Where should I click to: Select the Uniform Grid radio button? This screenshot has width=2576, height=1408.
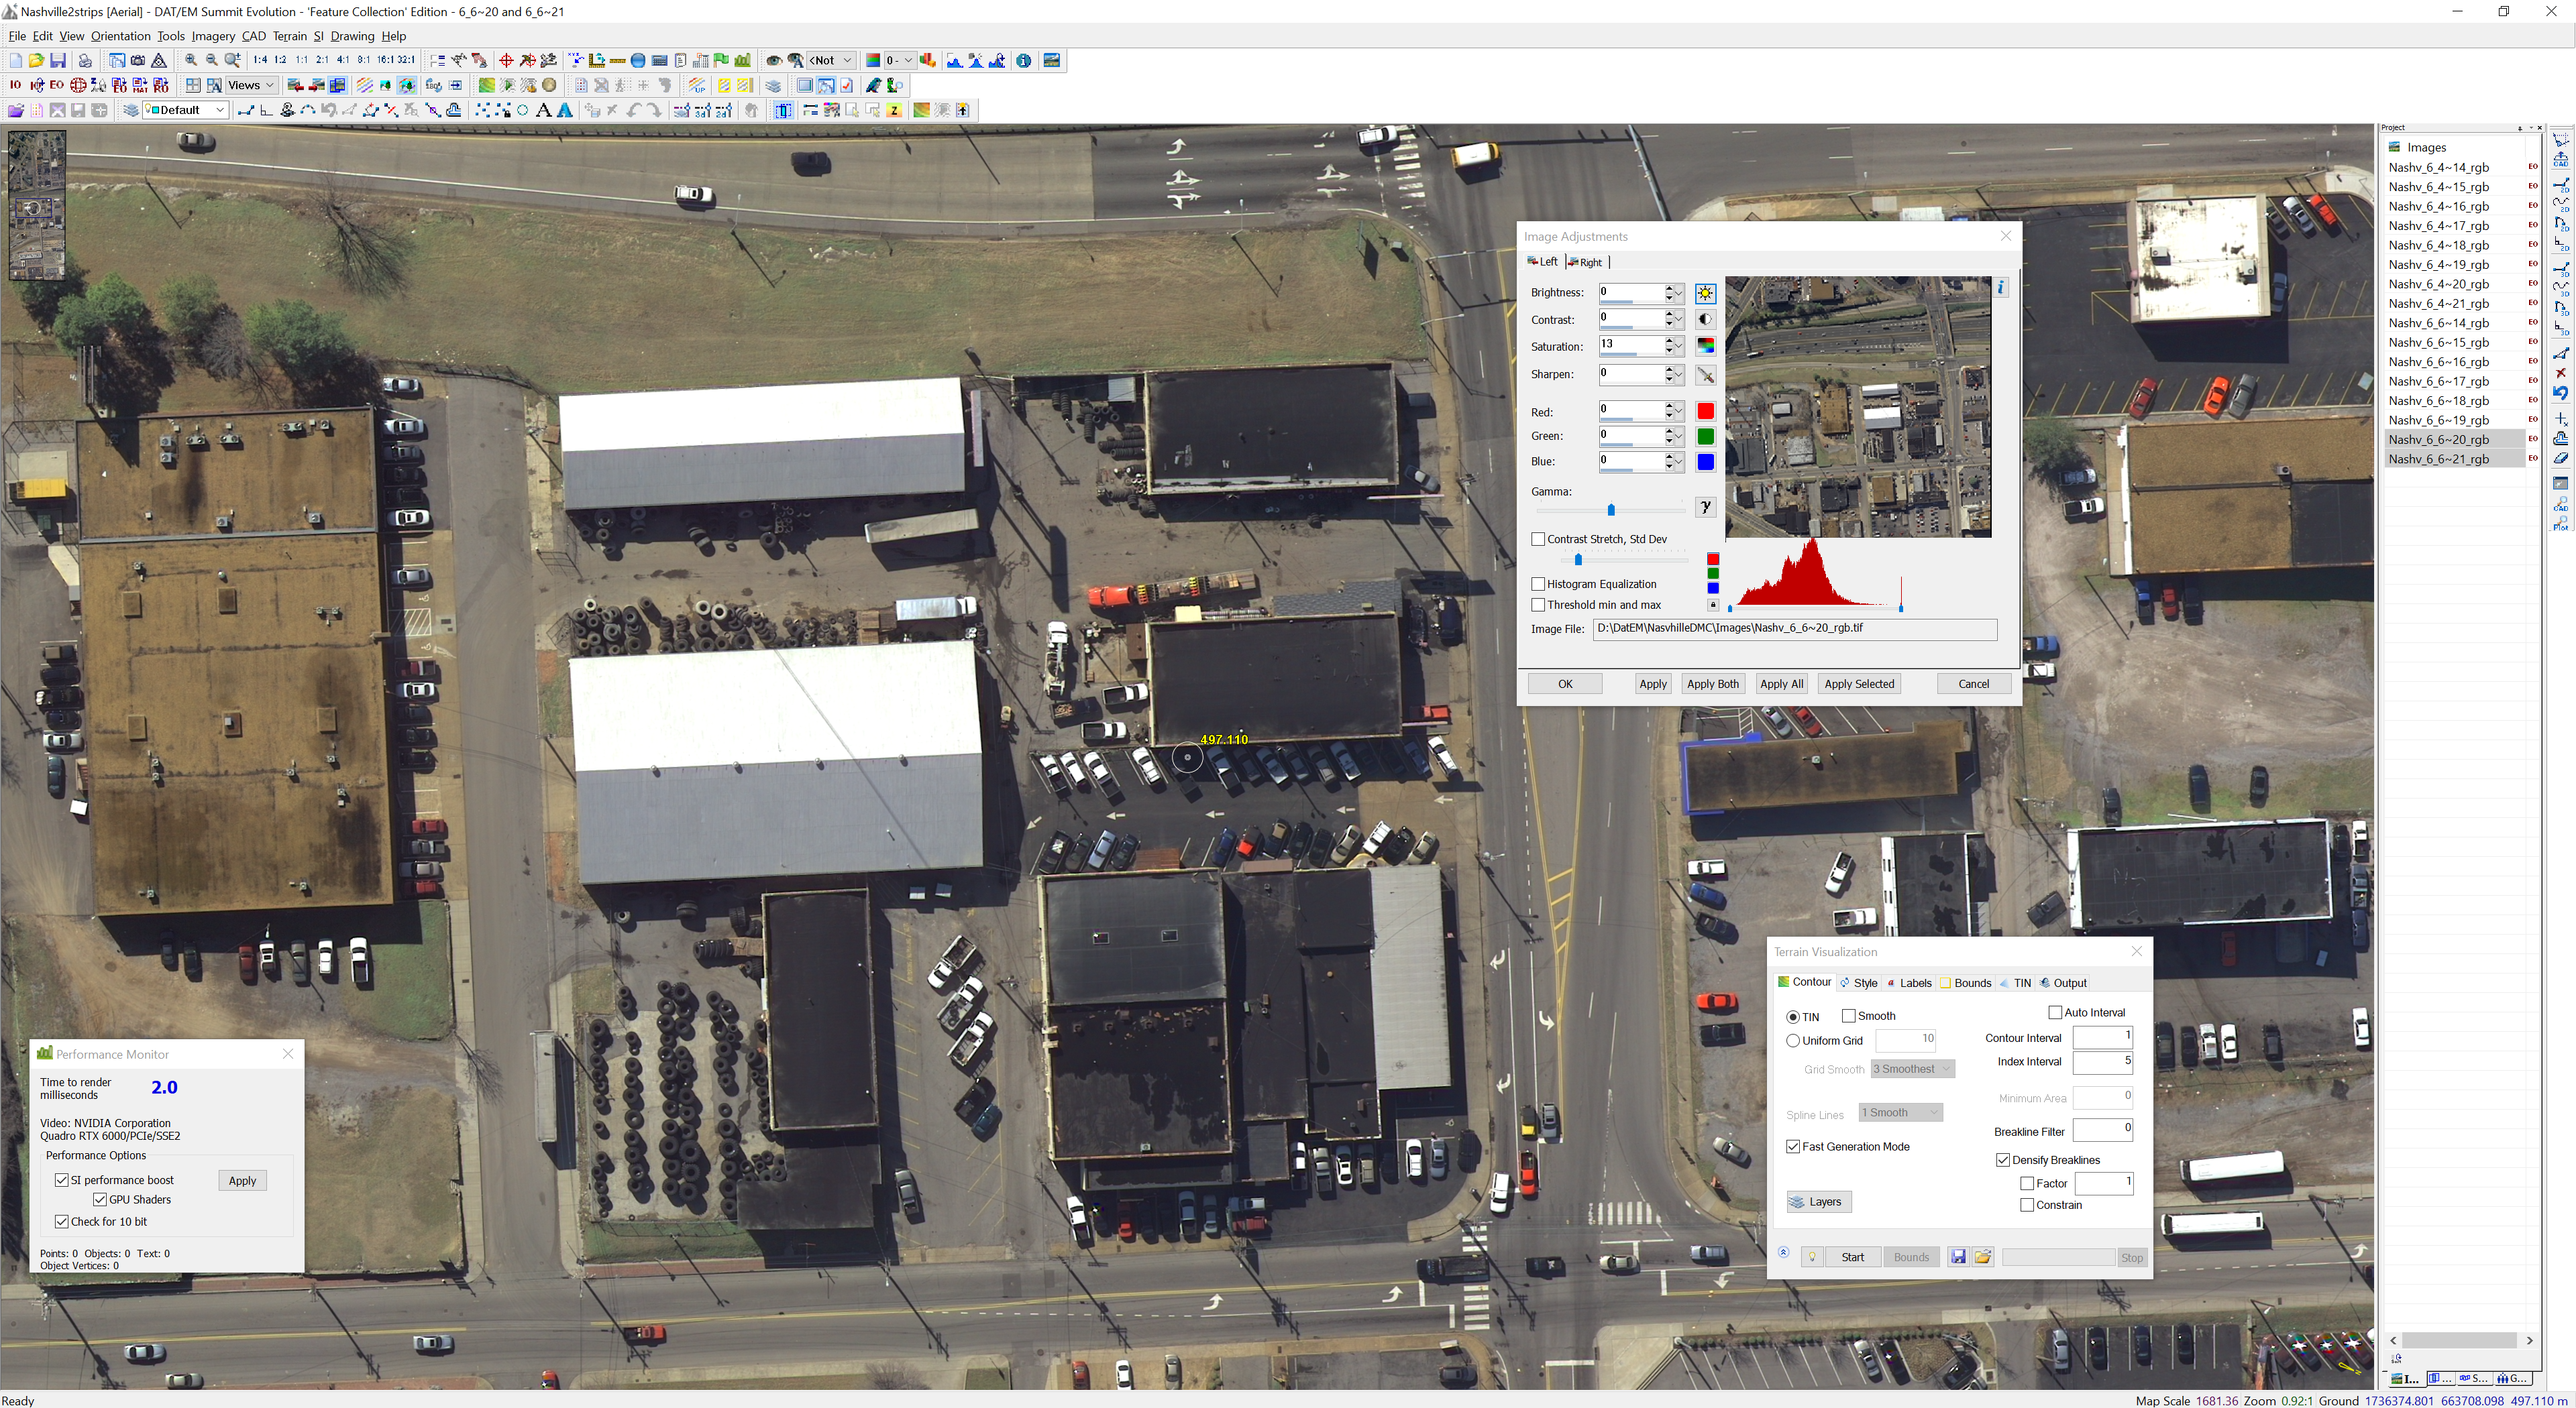click(1793, 1041)
